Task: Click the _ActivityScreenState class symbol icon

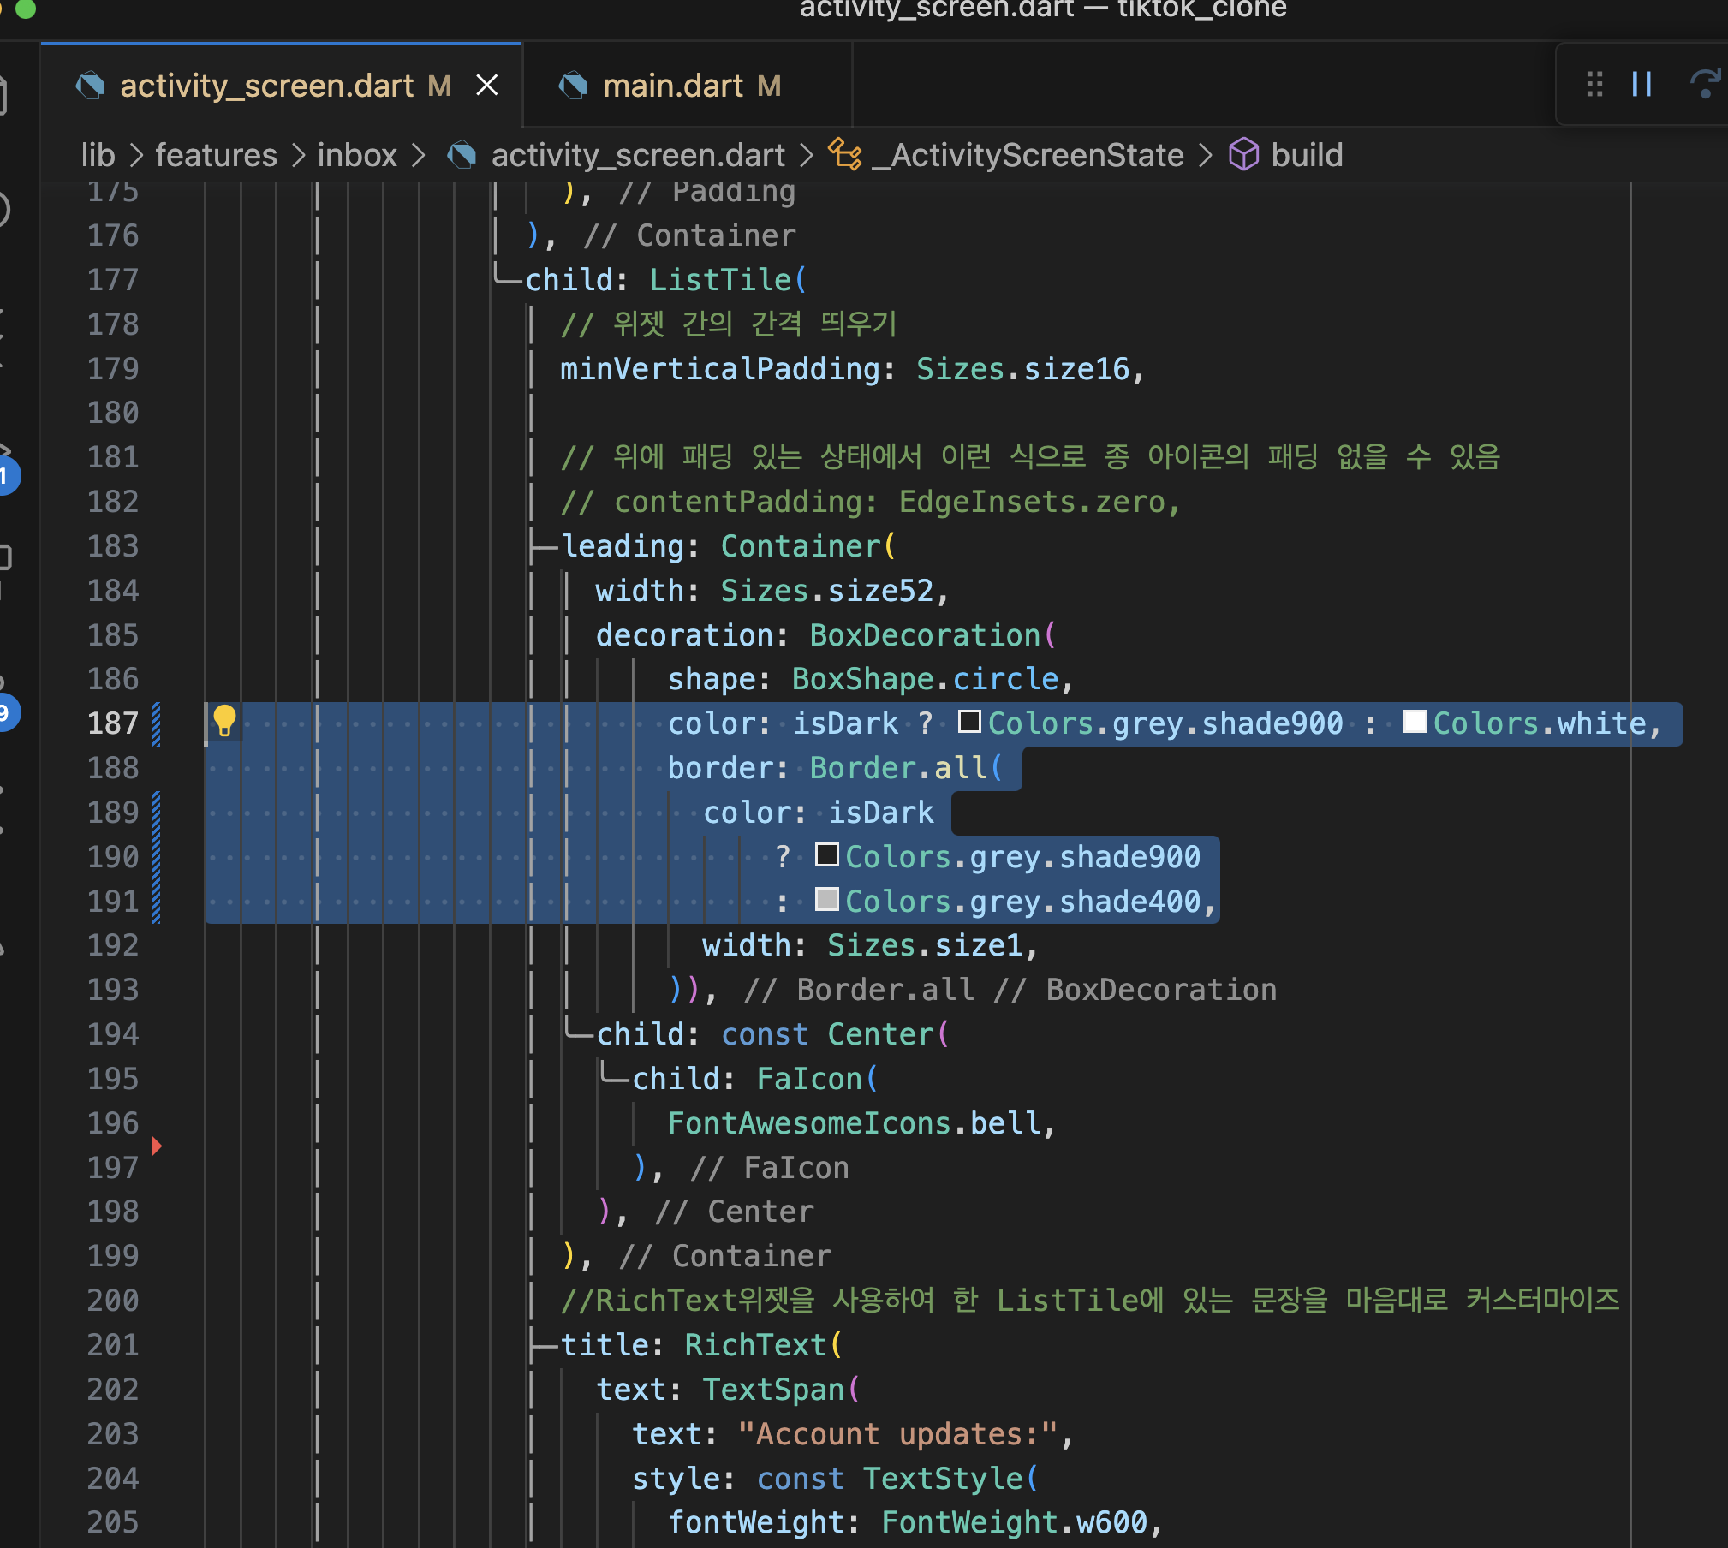Action: pyautogui.click(x=845, y=155)
